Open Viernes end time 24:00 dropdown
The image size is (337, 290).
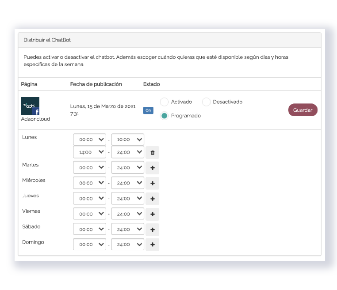coord(128,214)
